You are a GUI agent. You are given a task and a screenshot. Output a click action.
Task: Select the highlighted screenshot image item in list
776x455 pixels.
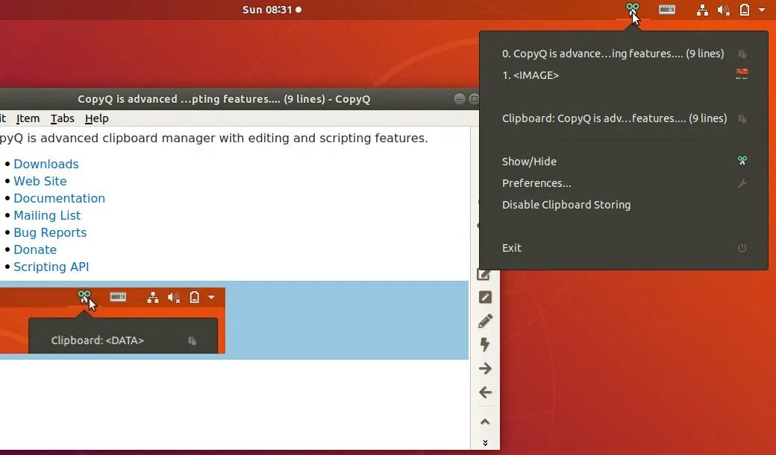point(234,320)
